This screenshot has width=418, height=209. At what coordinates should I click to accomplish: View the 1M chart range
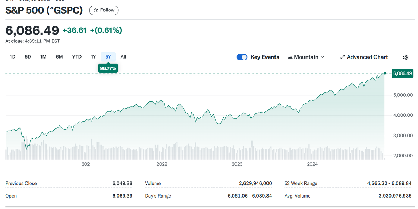click(43, 56)
